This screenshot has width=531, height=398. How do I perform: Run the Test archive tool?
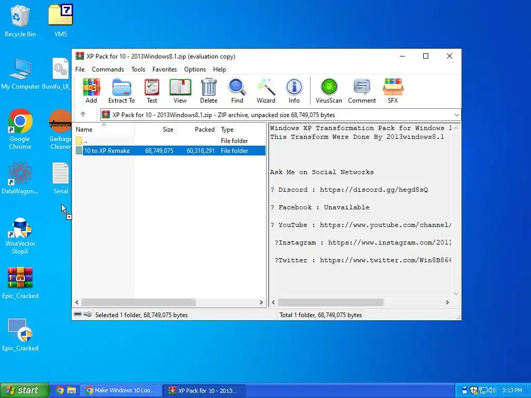[x=152, y=91]
